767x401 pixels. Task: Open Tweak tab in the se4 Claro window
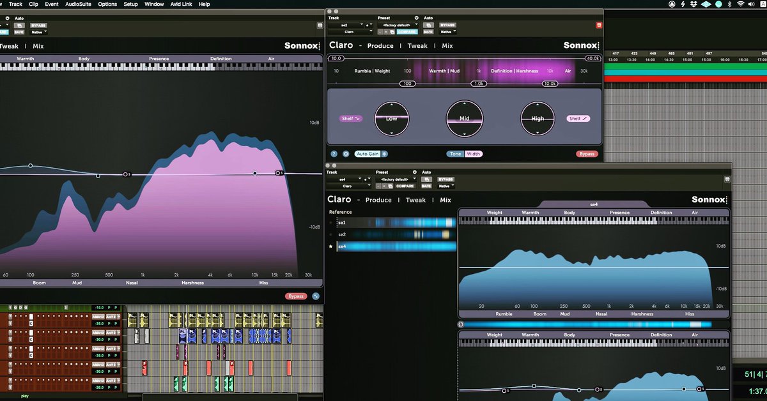[x=415, y=200]
